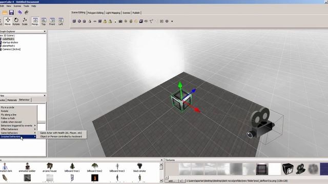328x184 pixels.
Task: Expand Game behaviors submenu
Action: coord(18,133)
